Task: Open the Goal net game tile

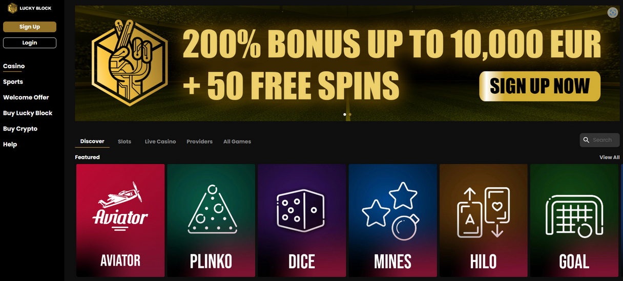Action: [x=574, y=221]
